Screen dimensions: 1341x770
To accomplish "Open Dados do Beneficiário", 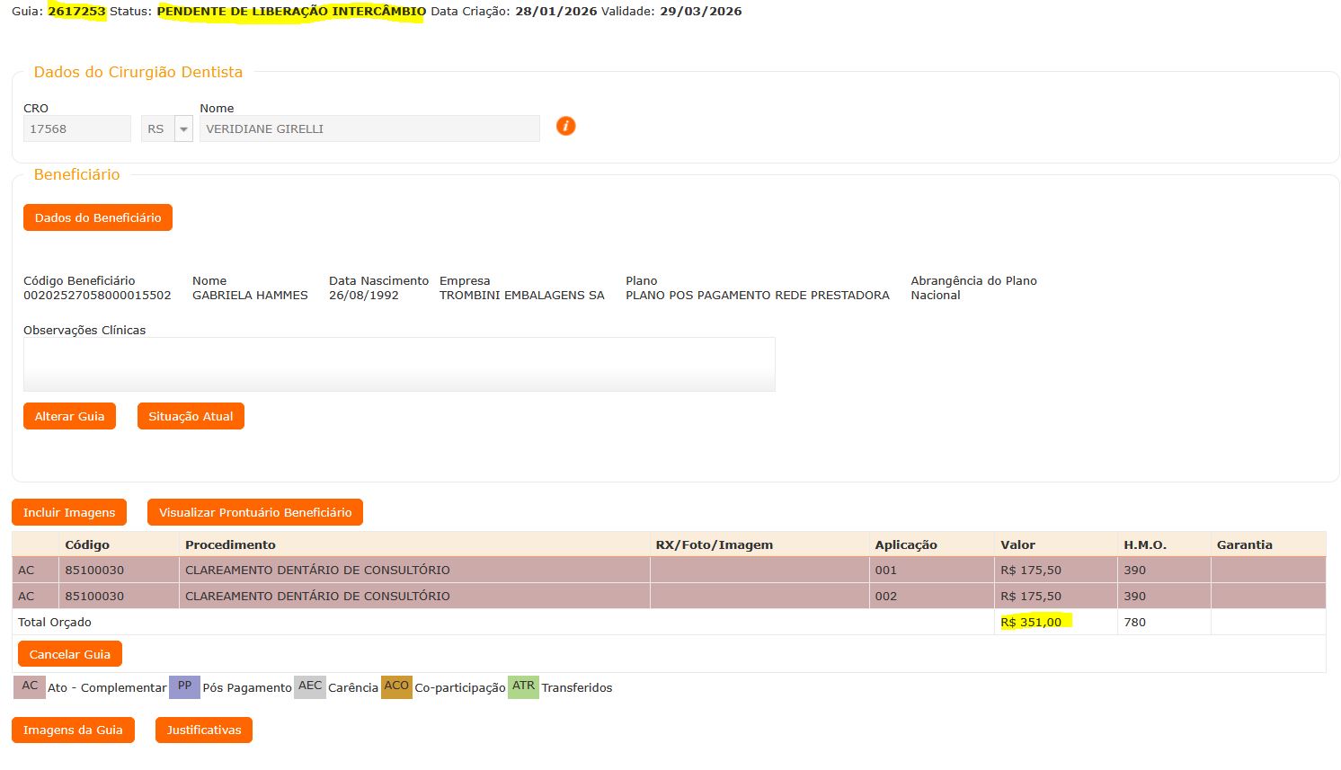I will [x=98, y=218].
